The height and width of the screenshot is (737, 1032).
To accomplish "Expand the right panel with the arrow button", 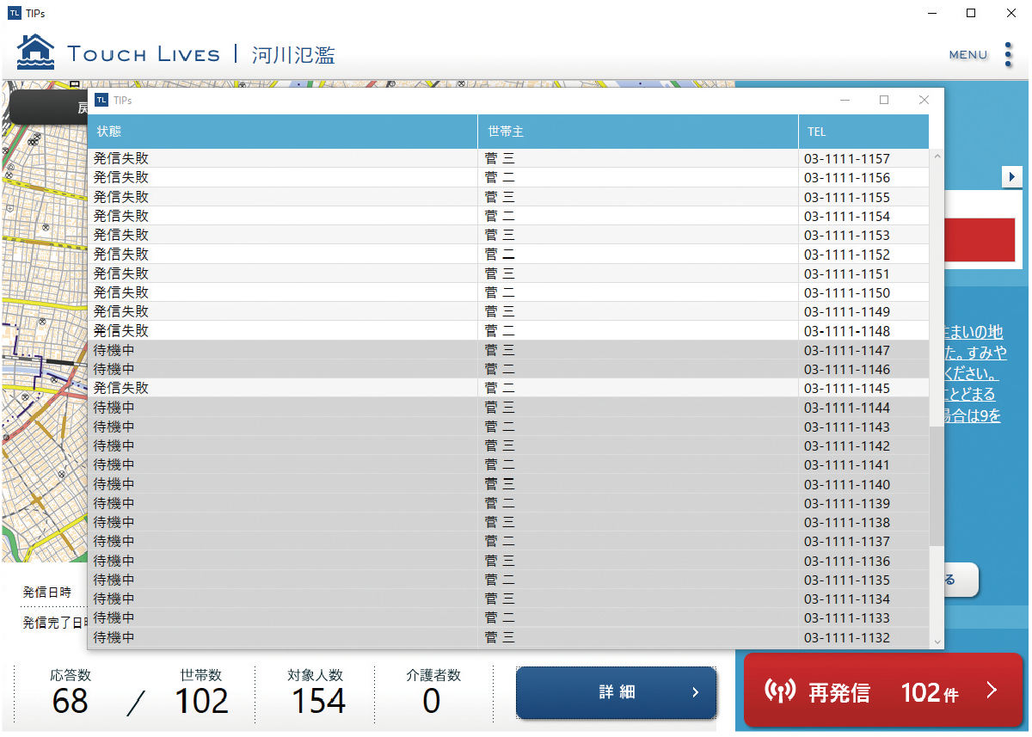I will pyautogui.click(x=1012, y=176).
